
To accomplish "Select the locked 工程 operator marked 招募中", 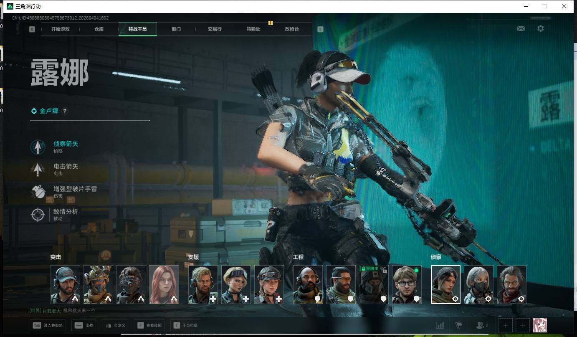I will coord(374,284).
